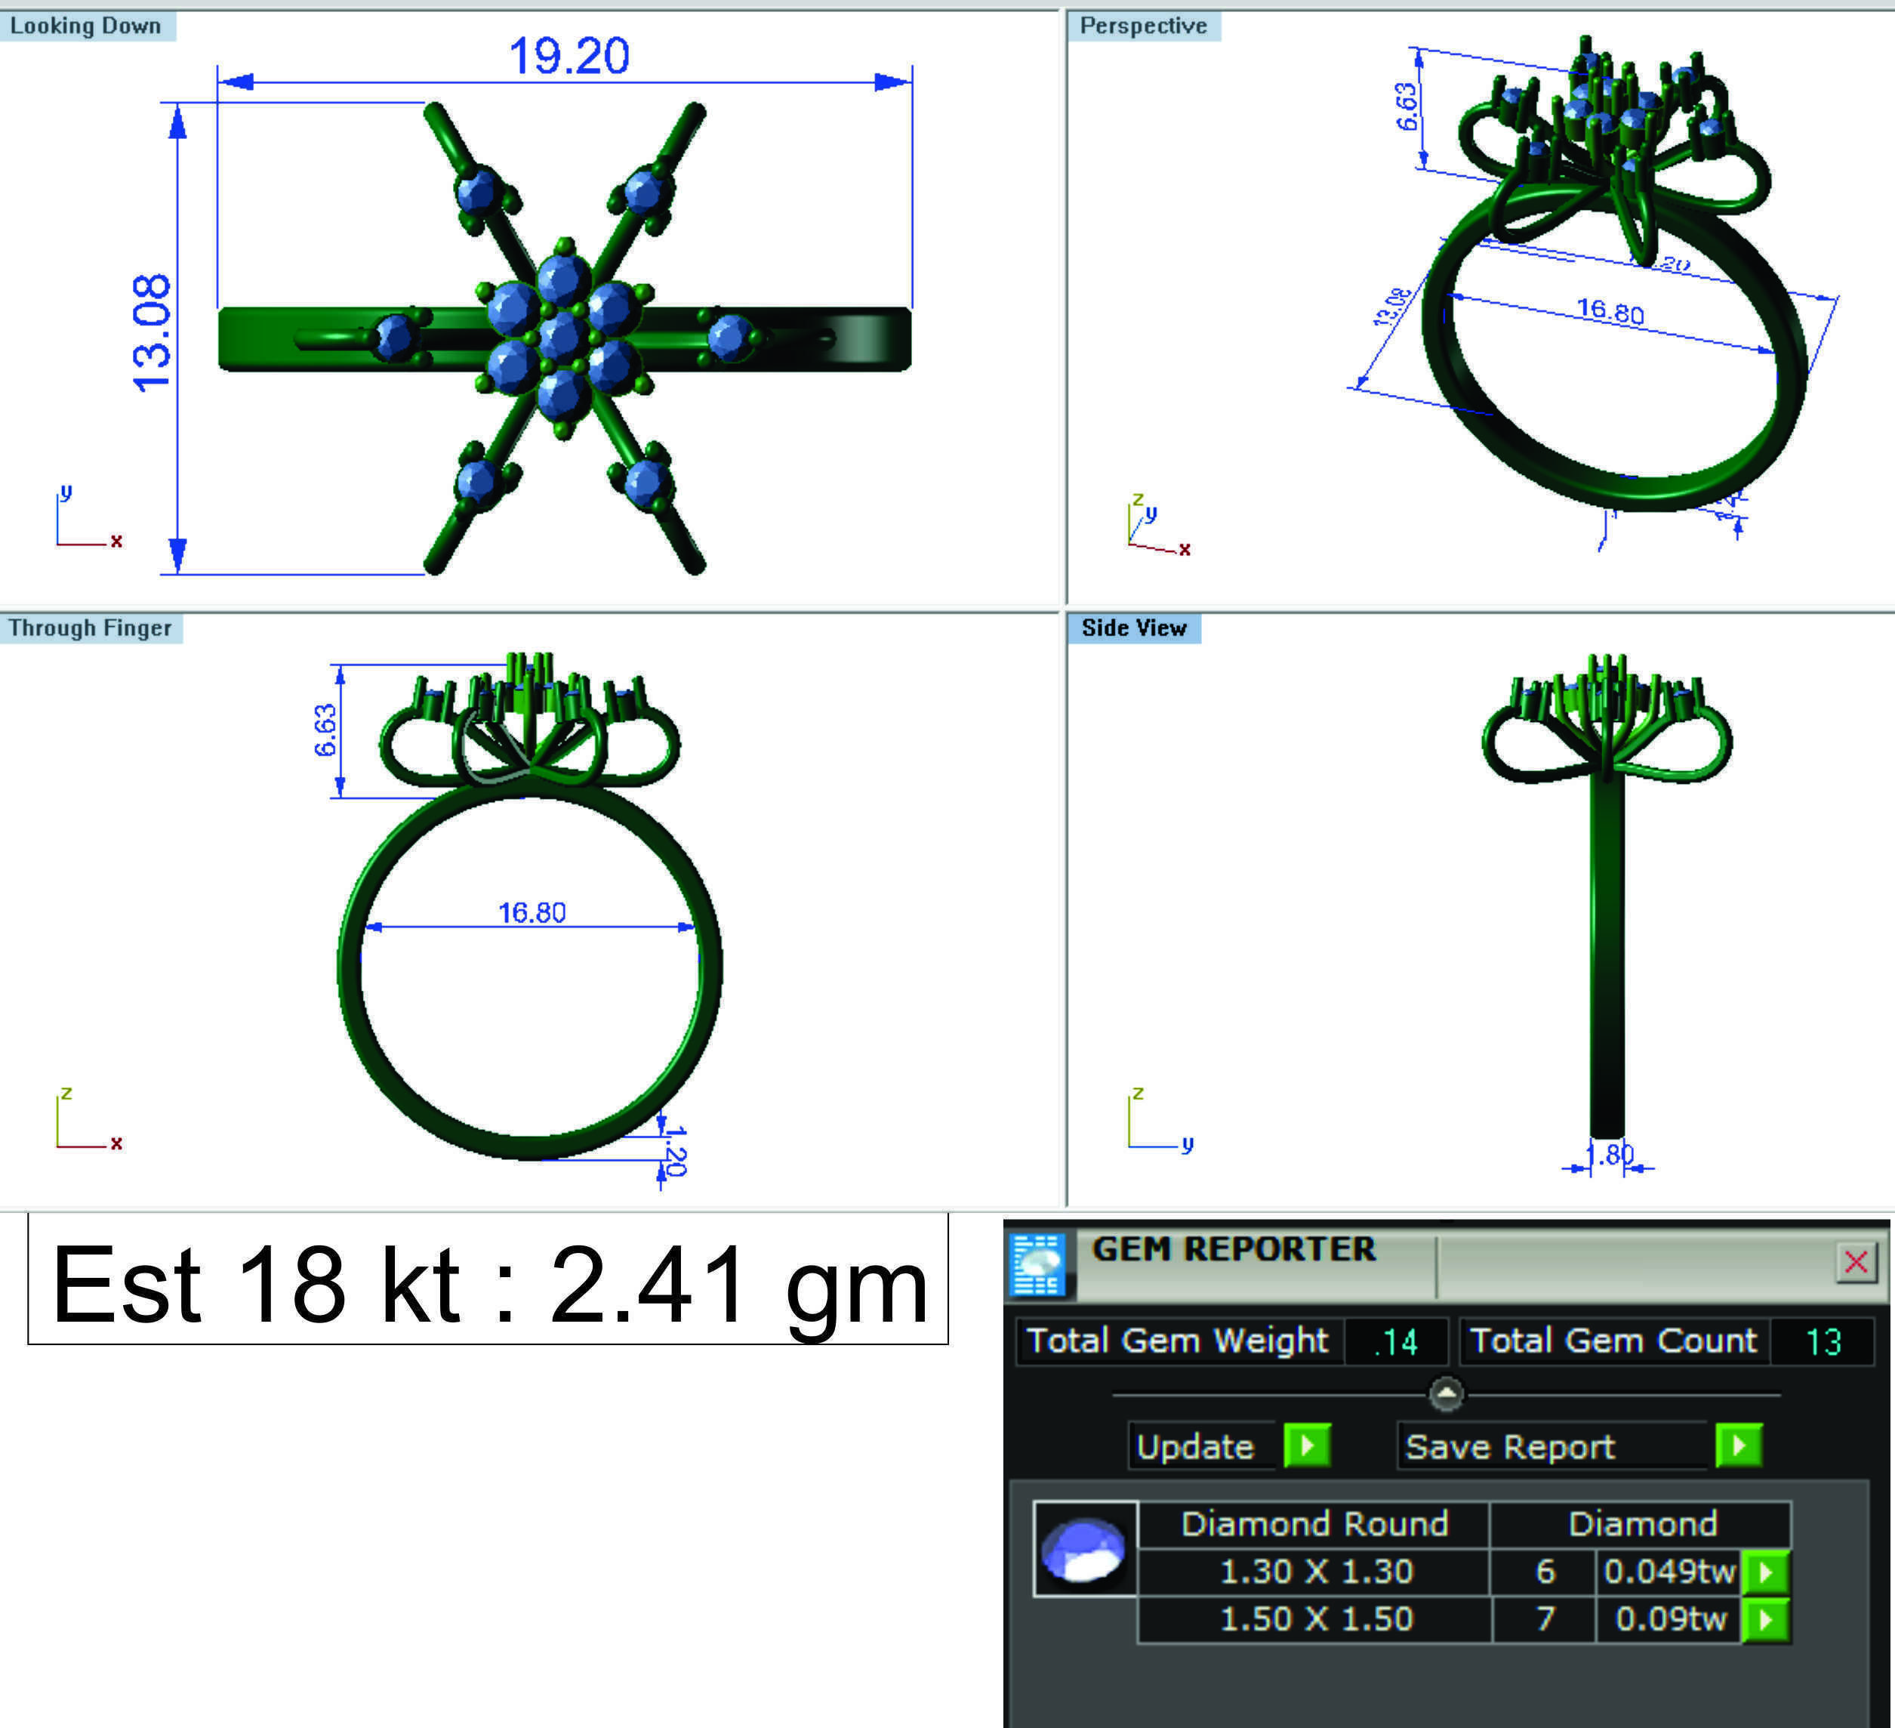Click green arrow beside Save Report
This screenshot has width=1895, height=1728.
tap(1738, 1445)
